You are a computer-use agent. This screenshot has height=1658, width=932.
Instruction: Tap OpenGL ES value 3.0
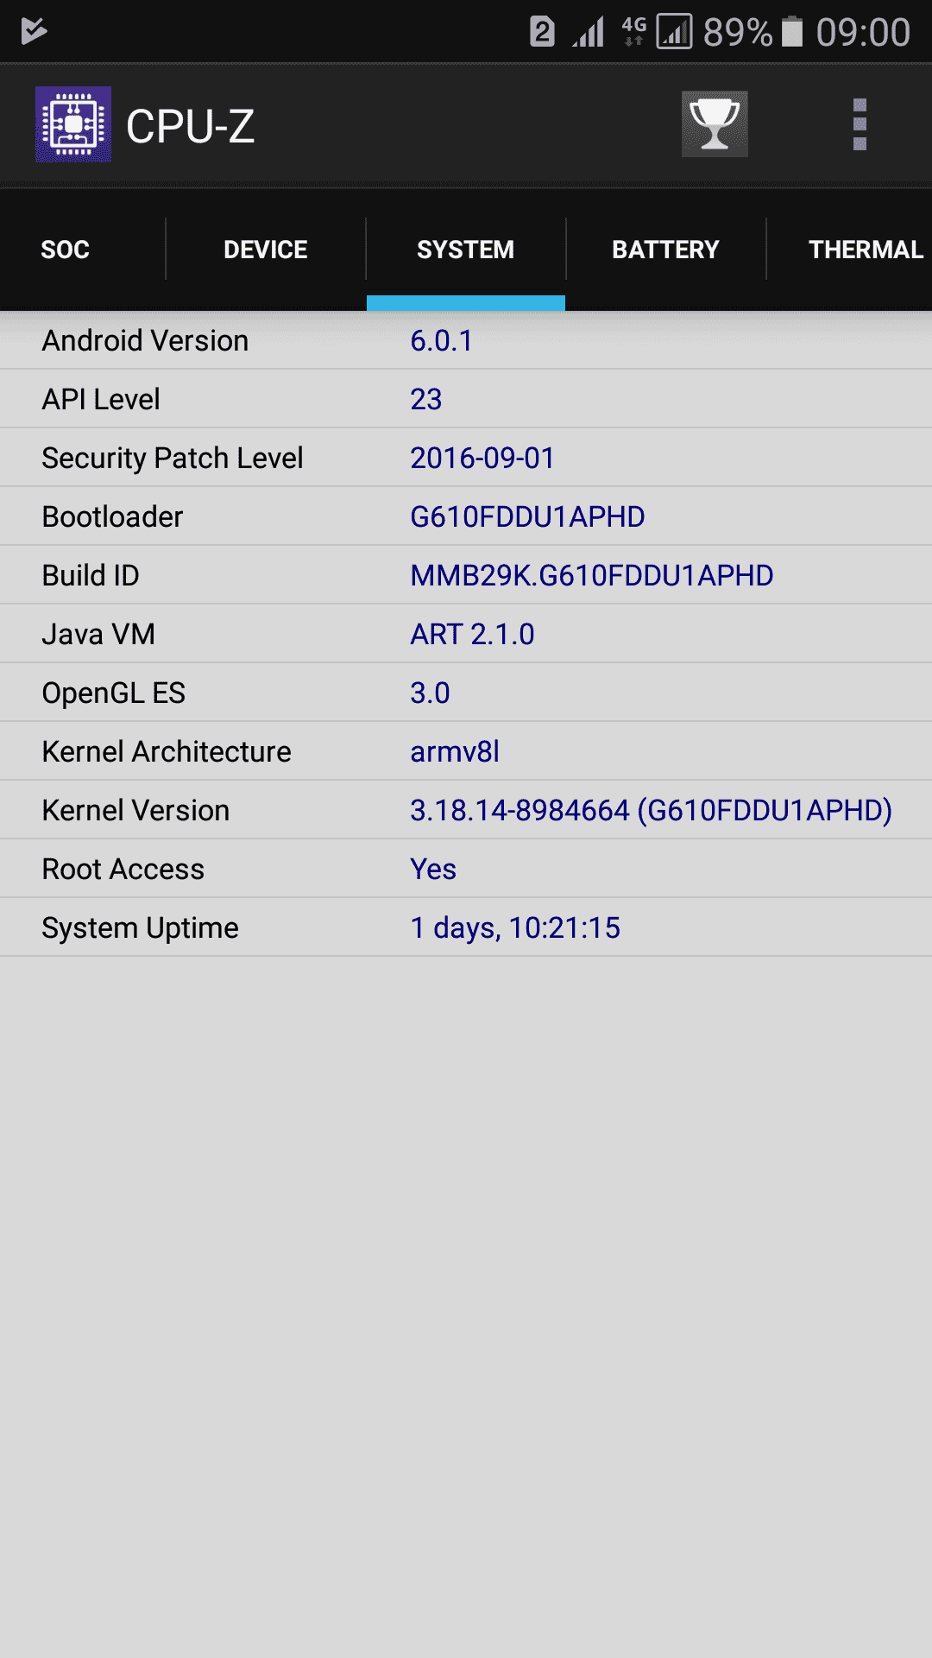(x=430, y=693)
